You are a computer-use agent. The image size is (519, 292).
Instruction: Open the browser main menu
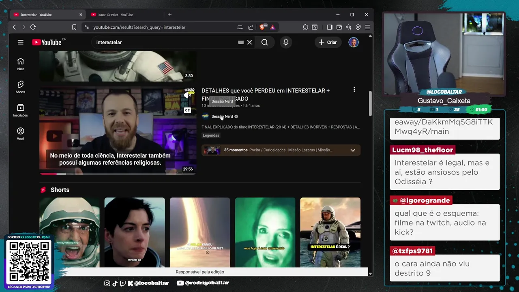tap(367, 27)
